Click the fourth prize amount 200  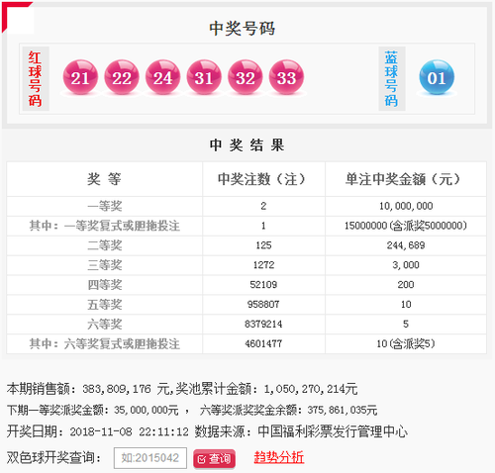tap(406, 285)
